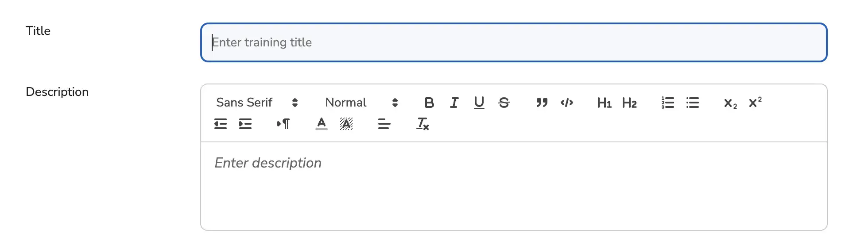Toggle strikethrough formatting
853x244 pixels.
click(504, 103)
